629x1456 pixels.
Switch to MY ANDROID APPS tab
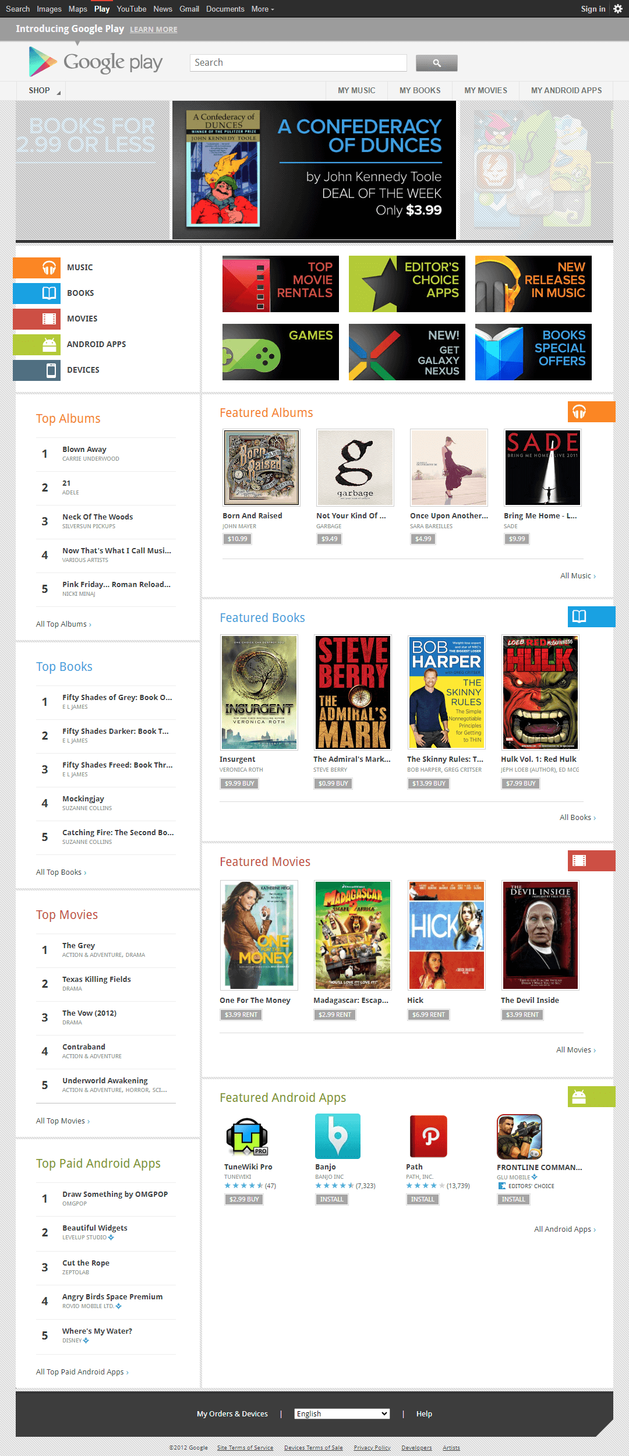coord(566,90)
